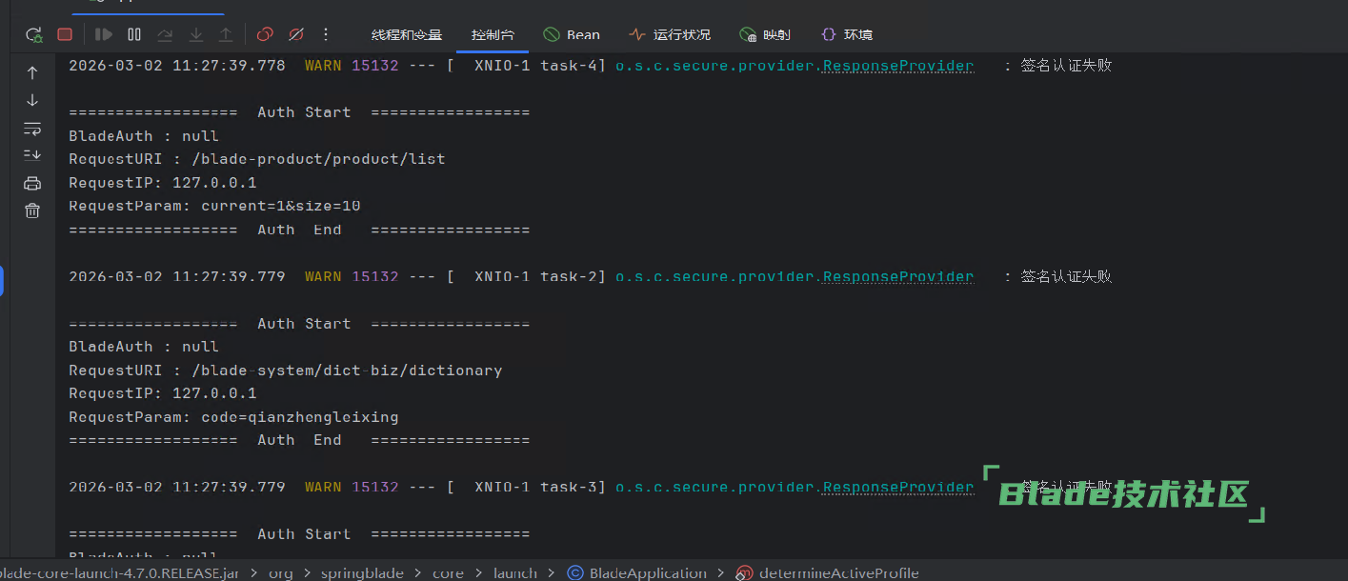
Task: Open View Breakpoints dialog
Action: tap(265, 34)
